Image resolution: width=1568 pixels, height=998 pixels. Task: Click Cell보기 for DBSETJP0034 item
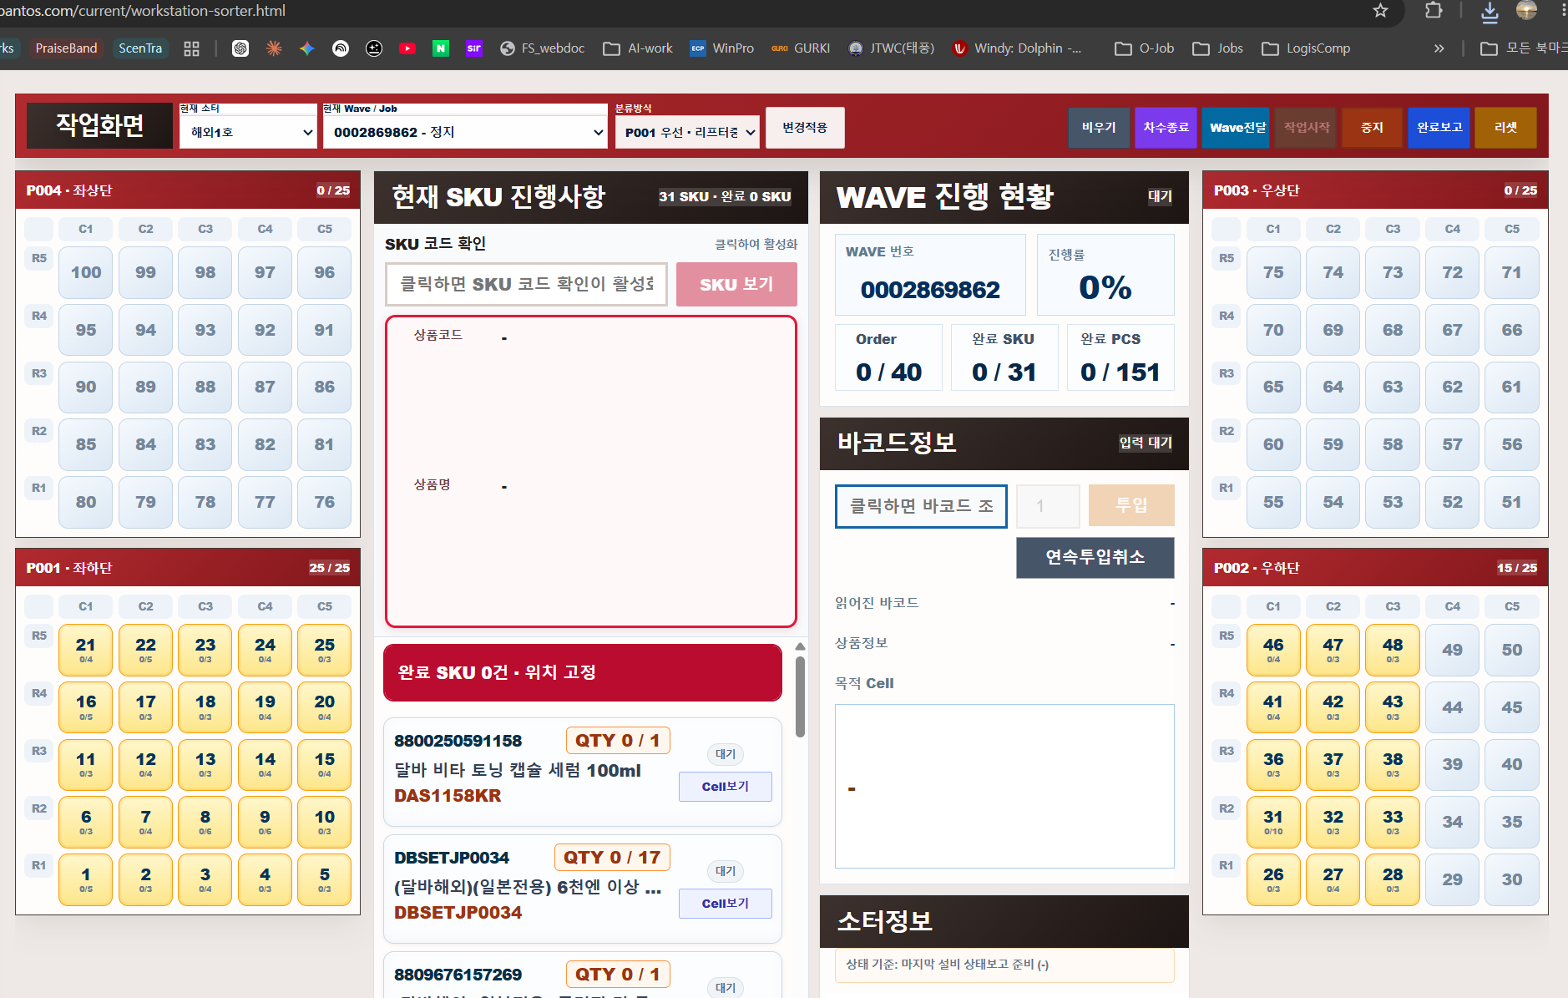pyautogui.click(x=725, y=904)
